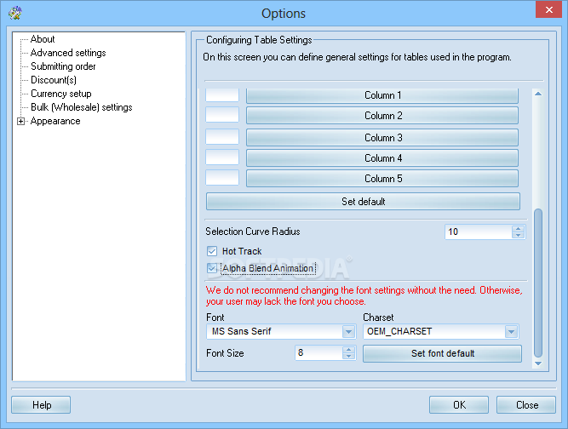This screenshot has height=429, width=568.
Task: Click the Selection Curve Radius input field
Action: [477, 232]
